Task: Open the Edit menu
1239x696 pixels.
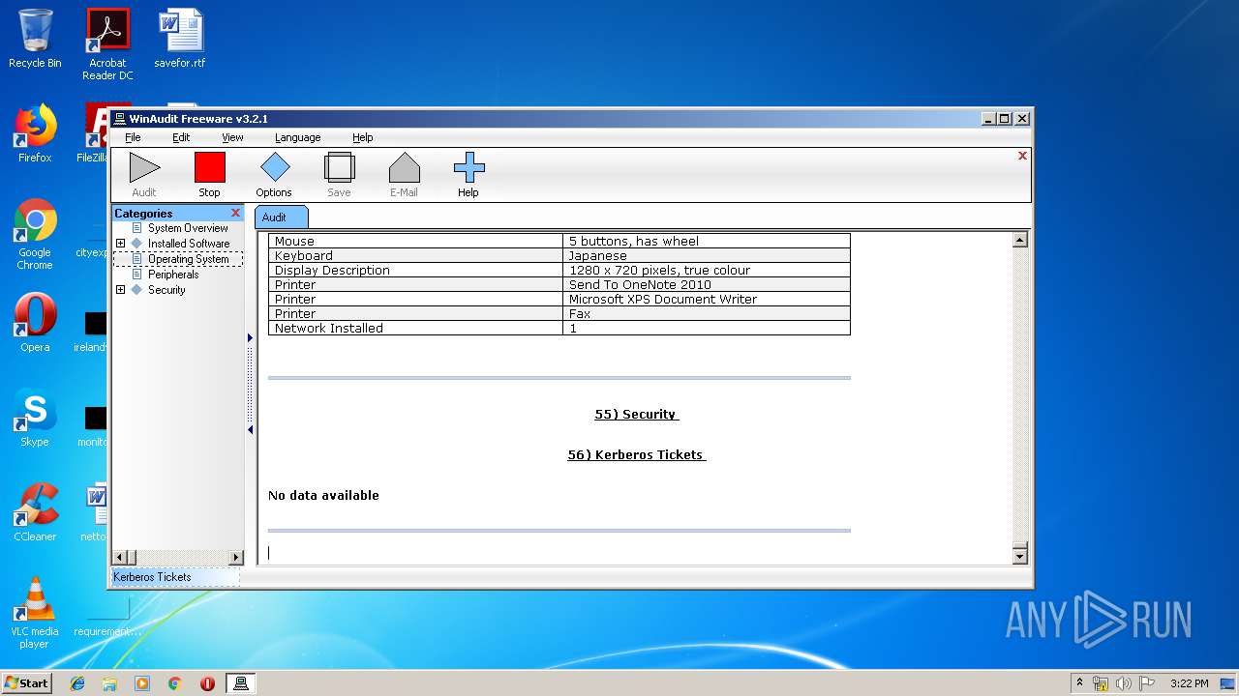Action: pyautogui.click(x=181, y=137)
